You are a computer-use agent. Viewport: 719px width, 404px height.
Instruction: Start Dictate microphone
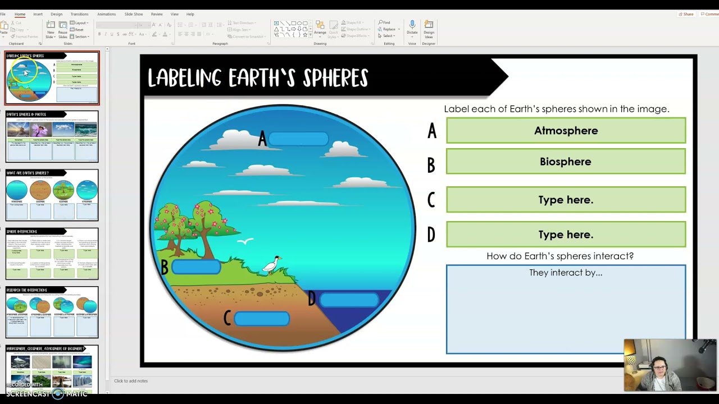(412, 28)
